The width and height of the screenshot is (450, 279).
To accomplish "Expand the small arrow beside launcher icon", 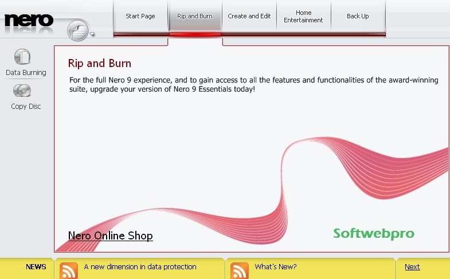I will click(x=92, y=34).
